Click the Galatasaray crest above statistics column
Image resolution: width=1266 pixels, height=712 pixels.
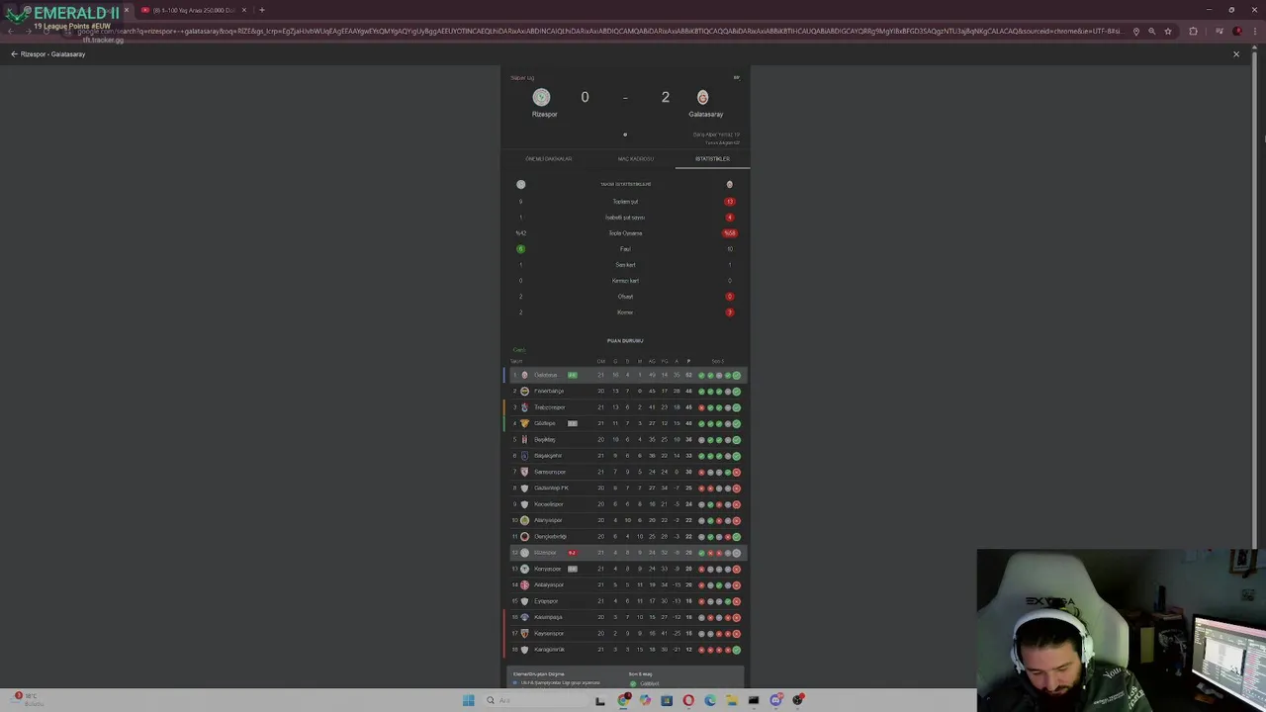click(x=729, y=184)
